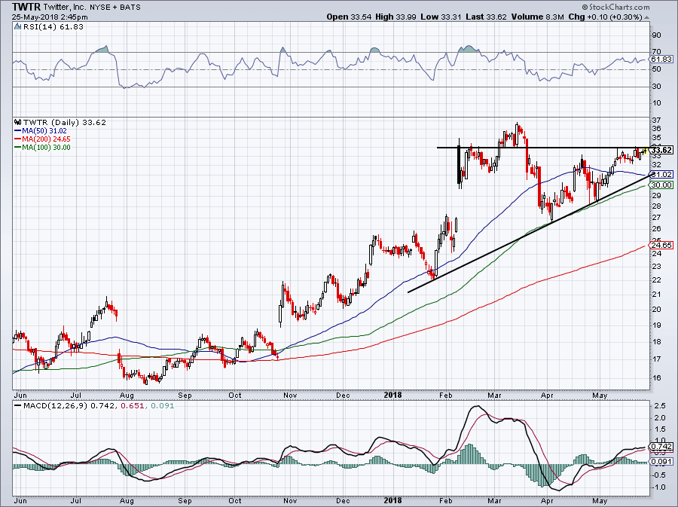Screen dimensions: 678x507
Task: Click the "MA(100) 30.00" legend text
Action: [46, 147]
